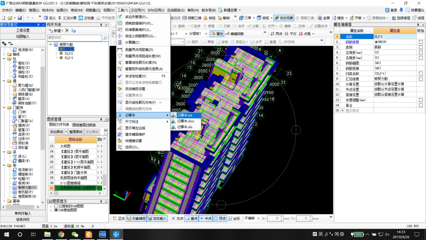This screenshot has height=240, width=426.
Task: Open the 钢筋量(Q) menu
Action: click(93, 10)
